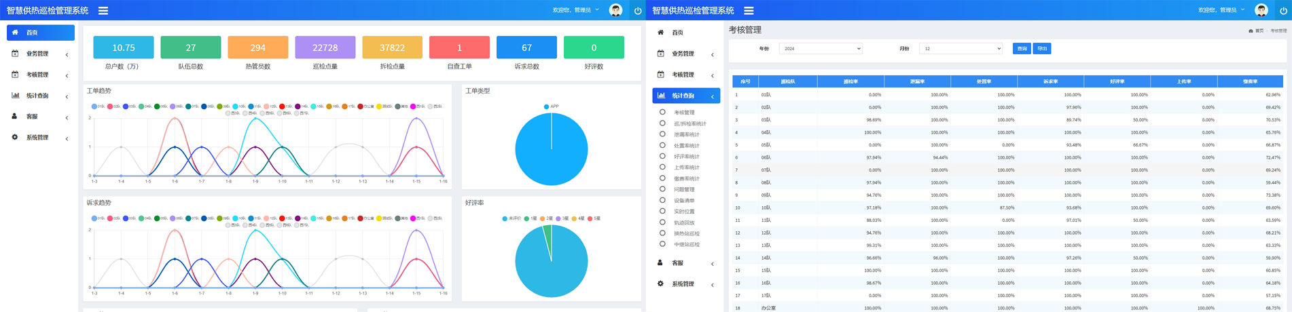Click the 查询 button

click(1021, 49)
